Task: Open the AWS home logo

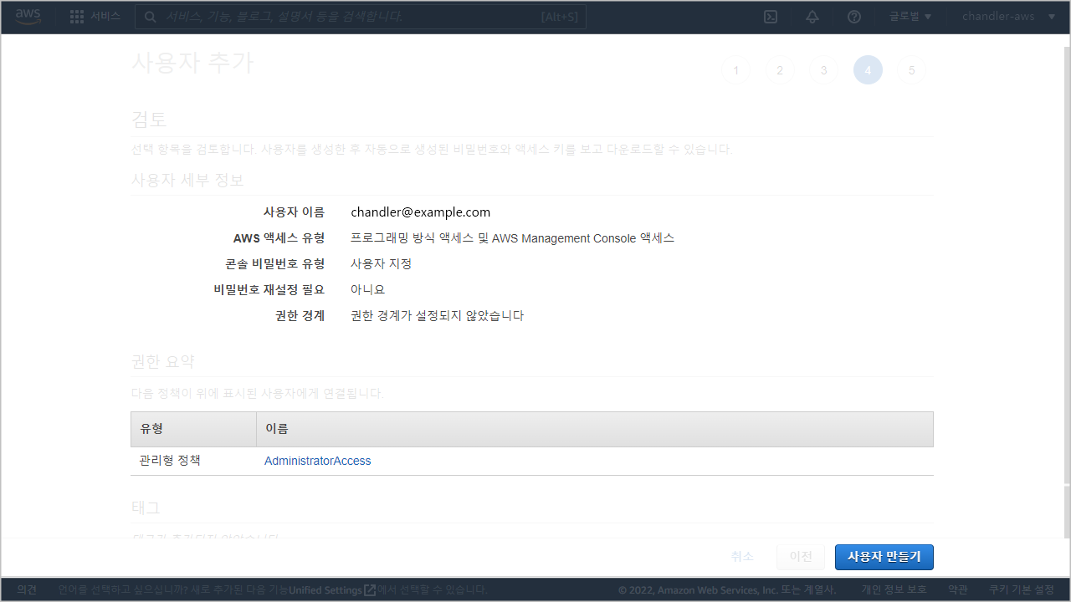Action: pyautogui.click(x=28, y=17)
